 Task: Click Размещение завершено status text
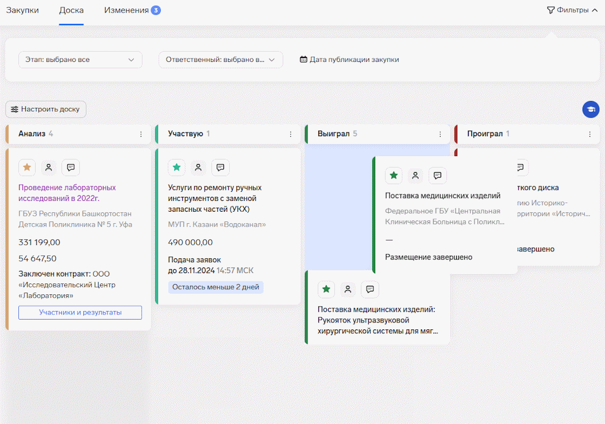429,257
